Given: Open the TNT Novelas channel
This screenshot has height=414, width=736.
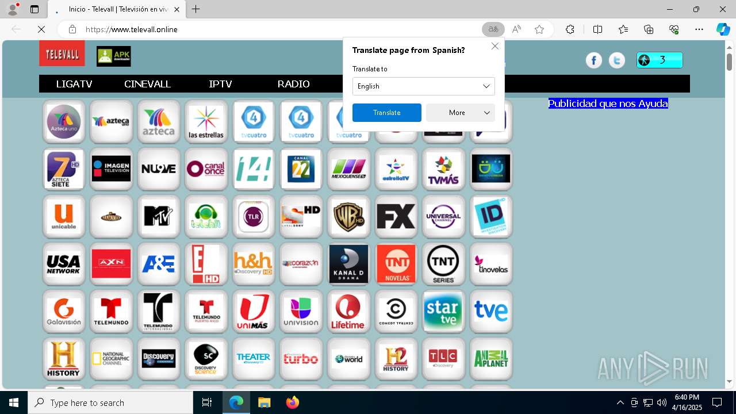Looking at the screenshot, I should (396, 264).
